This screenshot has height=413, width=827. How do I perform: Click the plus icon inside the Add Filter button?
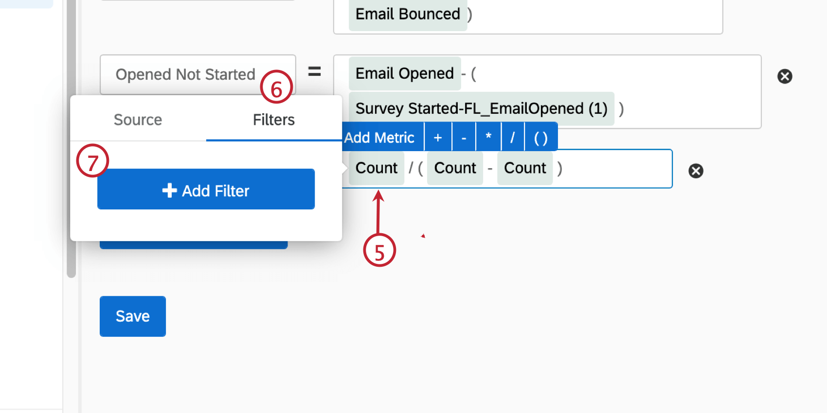pos(169,190)
